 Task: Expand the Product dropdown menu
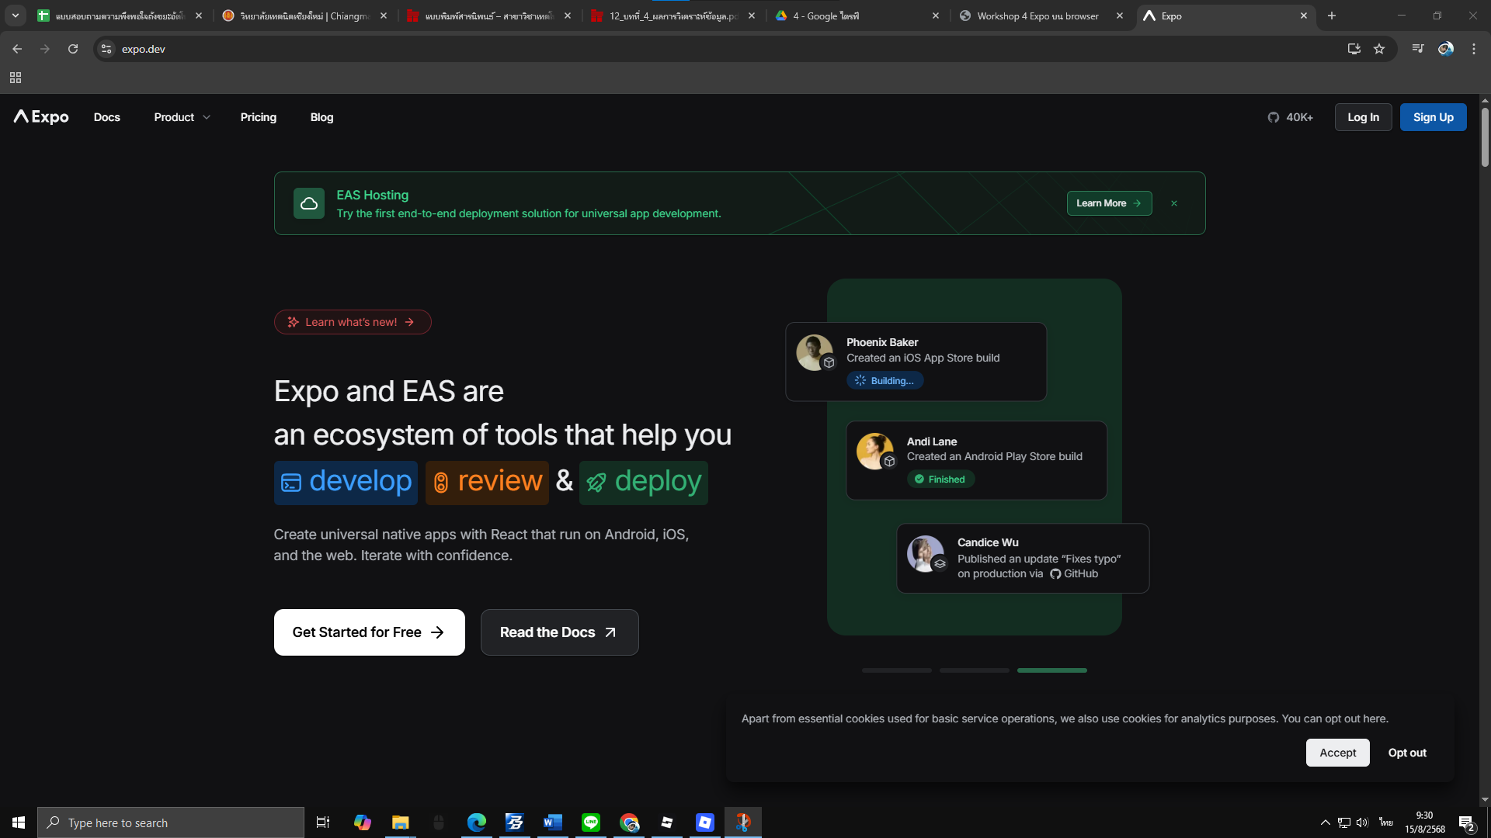(182, 117)
